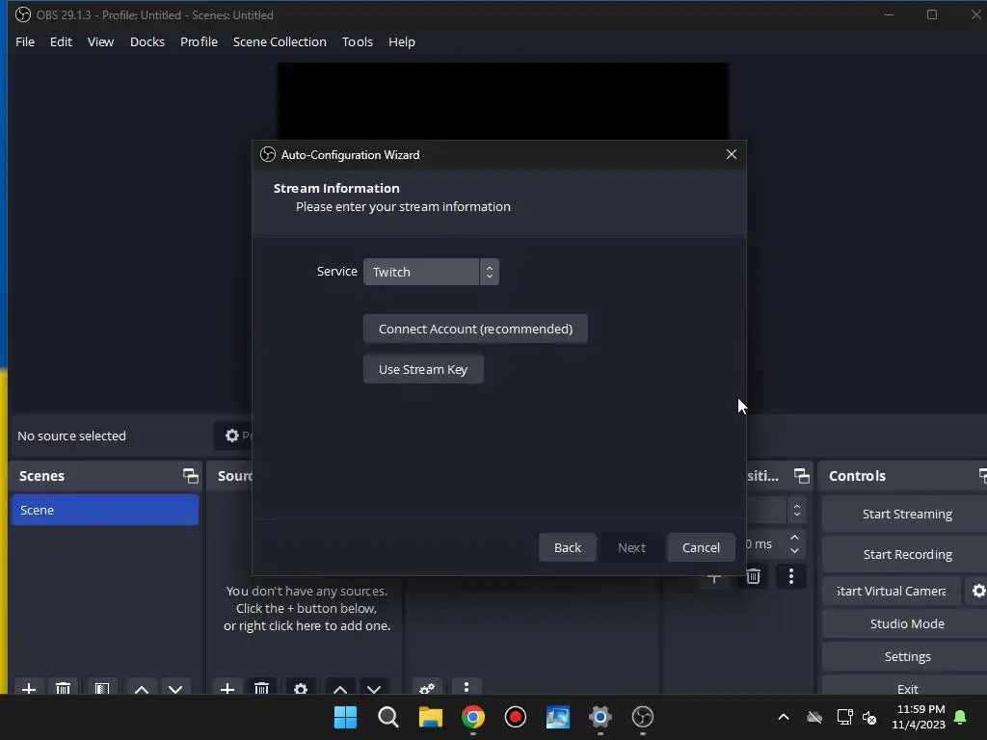Screen dimensions: 987x740
Task: Open the Profile menu
Action: pyautogui.click(x=199, y=41)
